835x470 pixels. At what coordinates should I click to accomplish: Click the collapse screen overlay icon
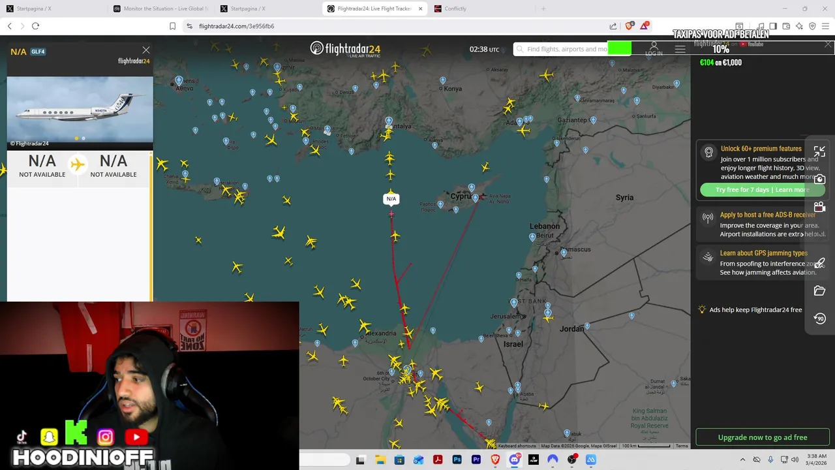pyautogui.click(x=819, y=151)
